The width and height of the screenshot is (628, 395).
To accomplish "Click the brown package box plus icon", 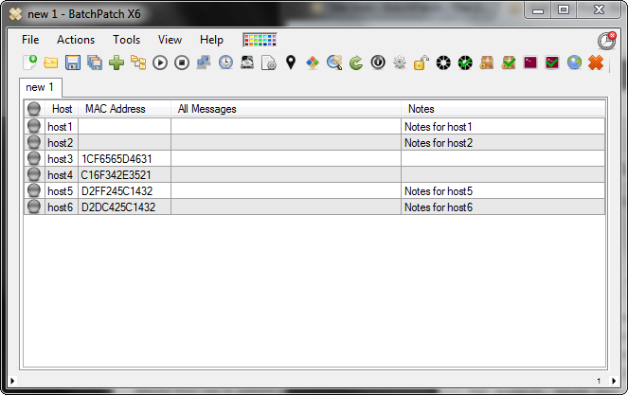I will coord(487,63).
